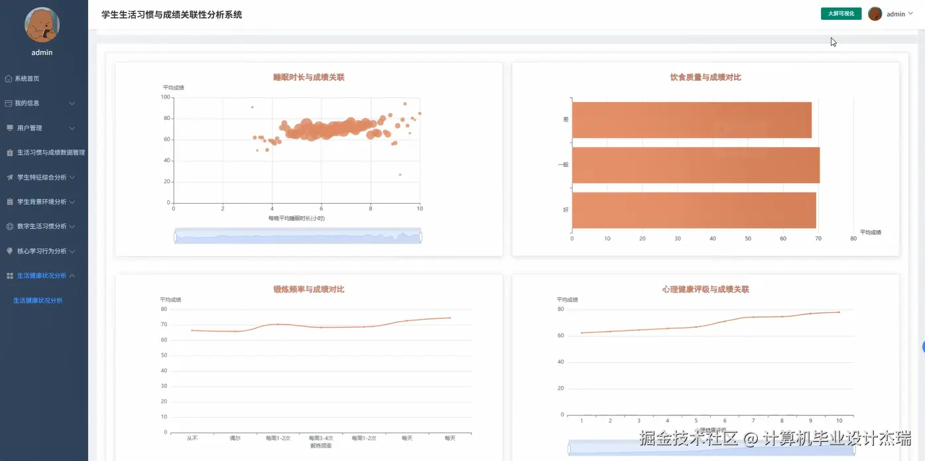Click the admin username in the top bar
Viewport: 925px width, 461px height.
pos(895,14)
